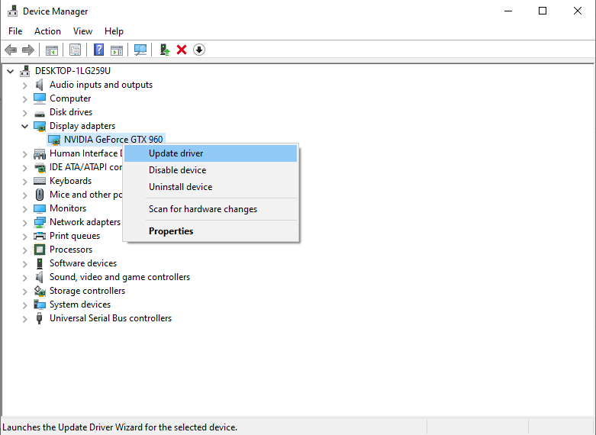Expand Sound, video and game controllers node
596x435 pixels.
tap(24, 278)
